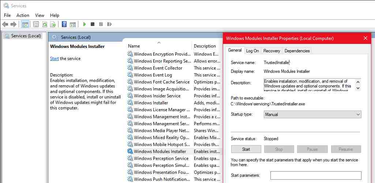Select the Windows Perception Service row
Viewport: 375px width, 183px height.
pyautogui.click(x=174, y=158)
